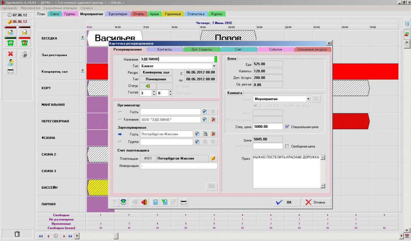
Task: Click the start date 06.06.2012 08:00 button
Action: pos(201,72)
